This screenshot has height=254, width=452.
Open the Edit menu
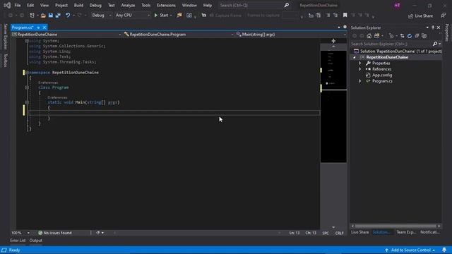coord(30,5)
